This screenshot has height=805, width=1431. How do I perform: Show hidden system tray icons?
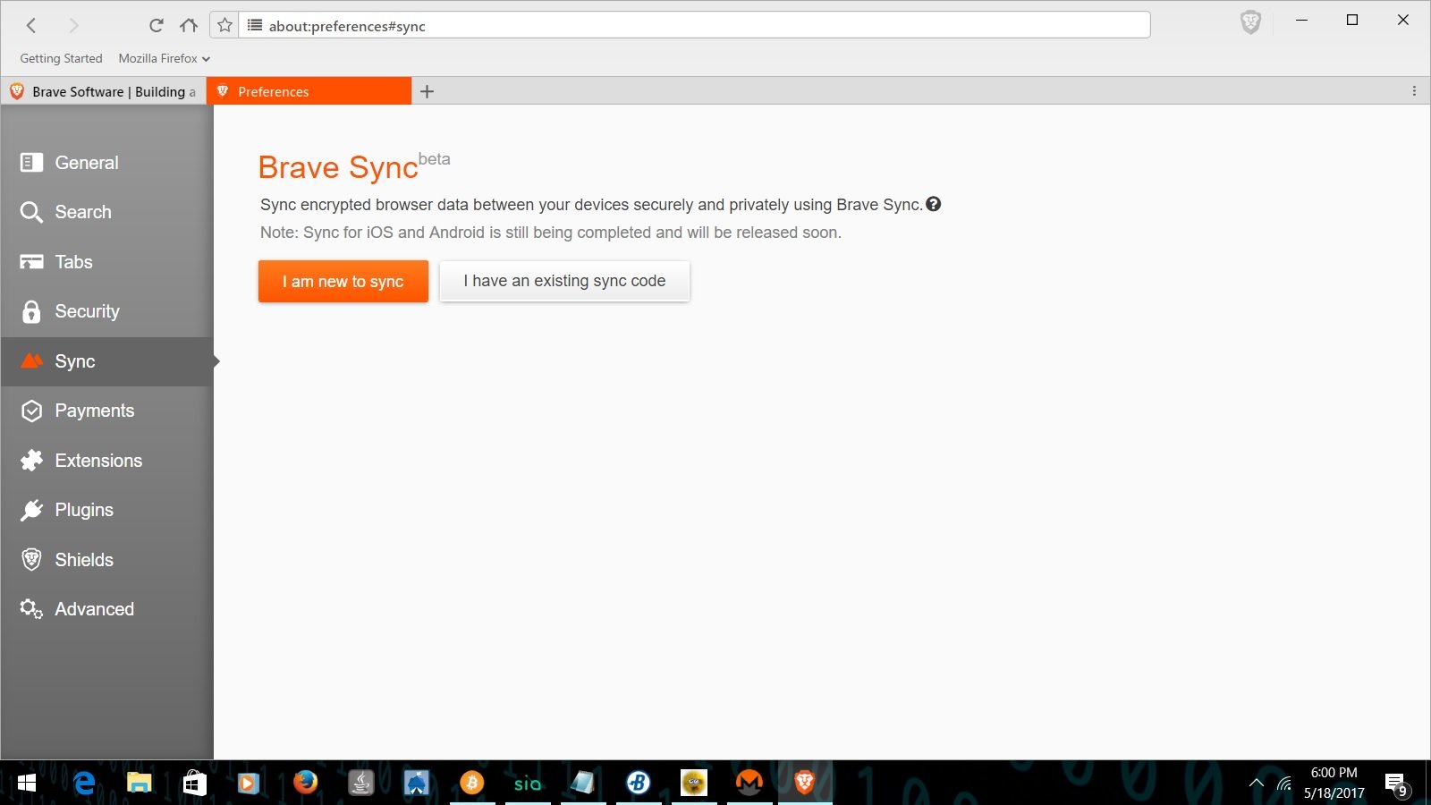pos(1257,783)
